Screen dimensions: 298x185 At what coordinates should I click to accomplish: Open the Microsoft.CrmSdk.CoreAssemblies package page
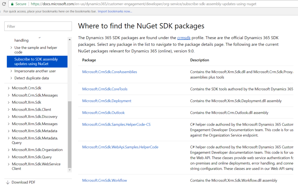(109, 72)
